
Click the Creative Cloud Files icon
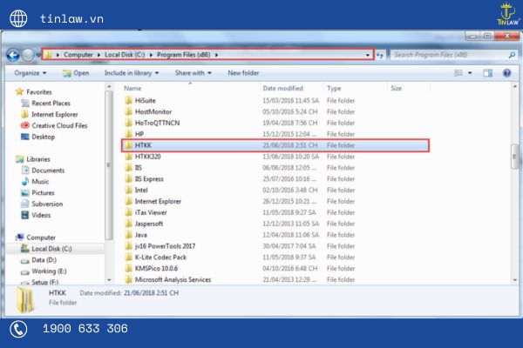coord(25,125)
